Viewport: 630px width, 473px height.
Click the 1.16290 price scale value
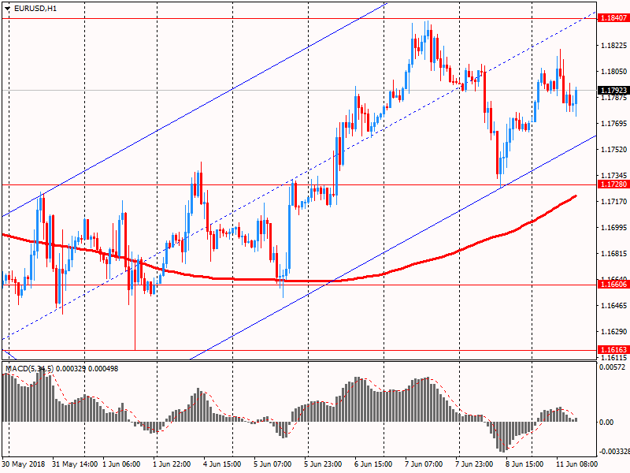613,332
